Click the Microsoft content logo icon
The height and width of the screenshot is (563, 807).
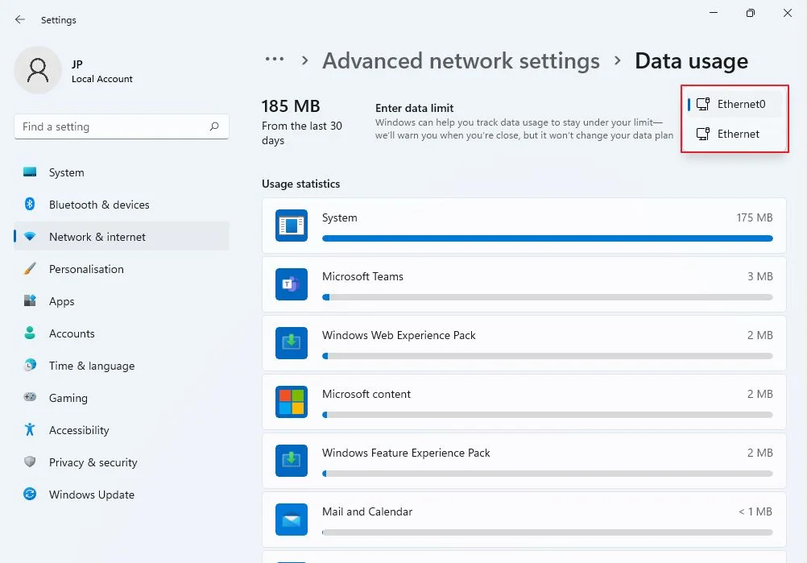pos(292,401)
